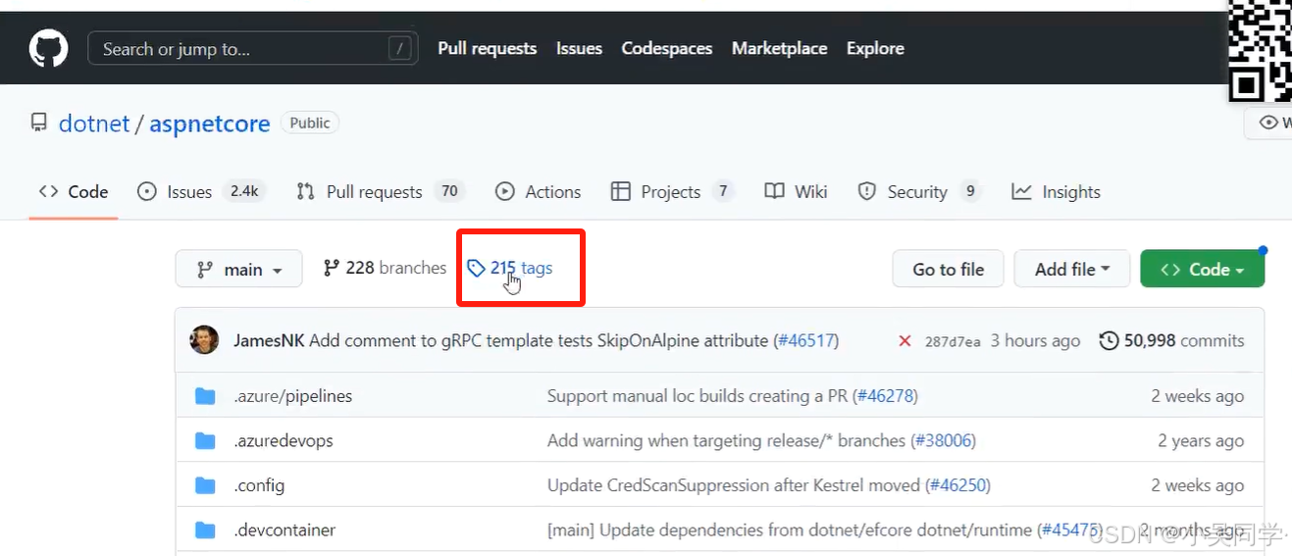Open commit 'Update CredScanSuppression after Kestrel moved'

click(x=734, y=485)
